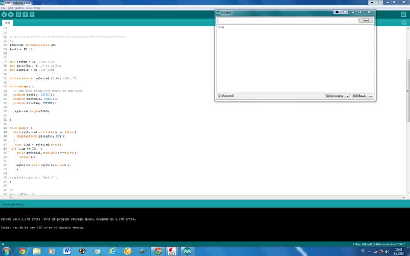The height and width of the screenshot is (256, 410).
Task: Open the Windows Start button
Action: point(7,251)
